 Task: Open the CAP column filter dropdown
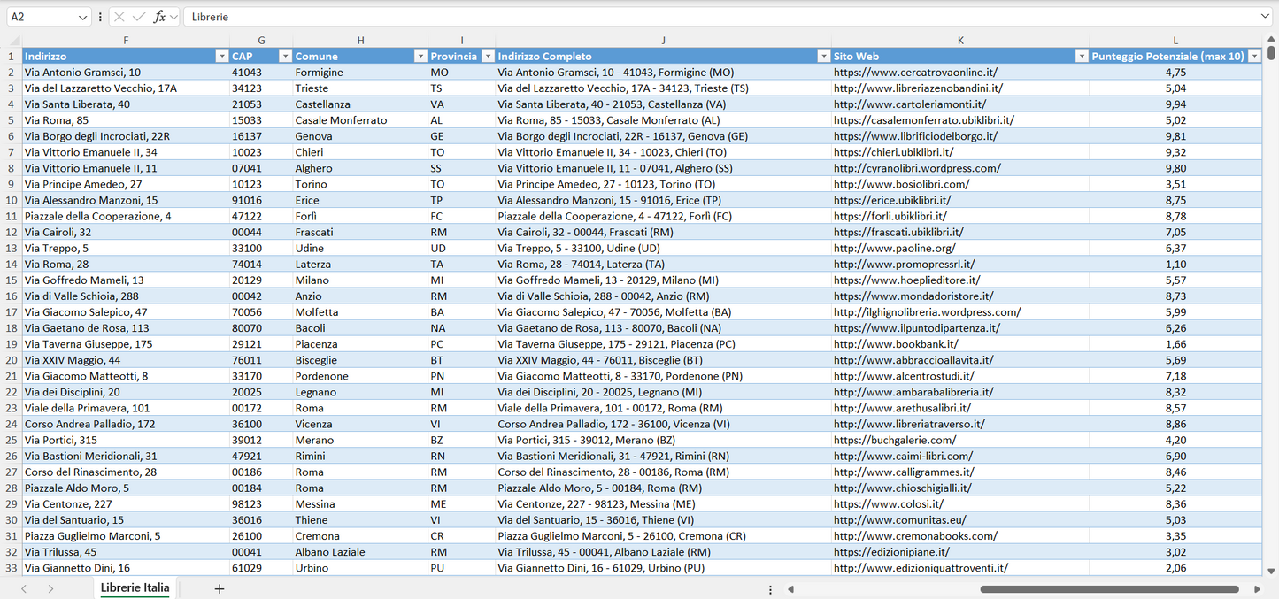point(285,55)
